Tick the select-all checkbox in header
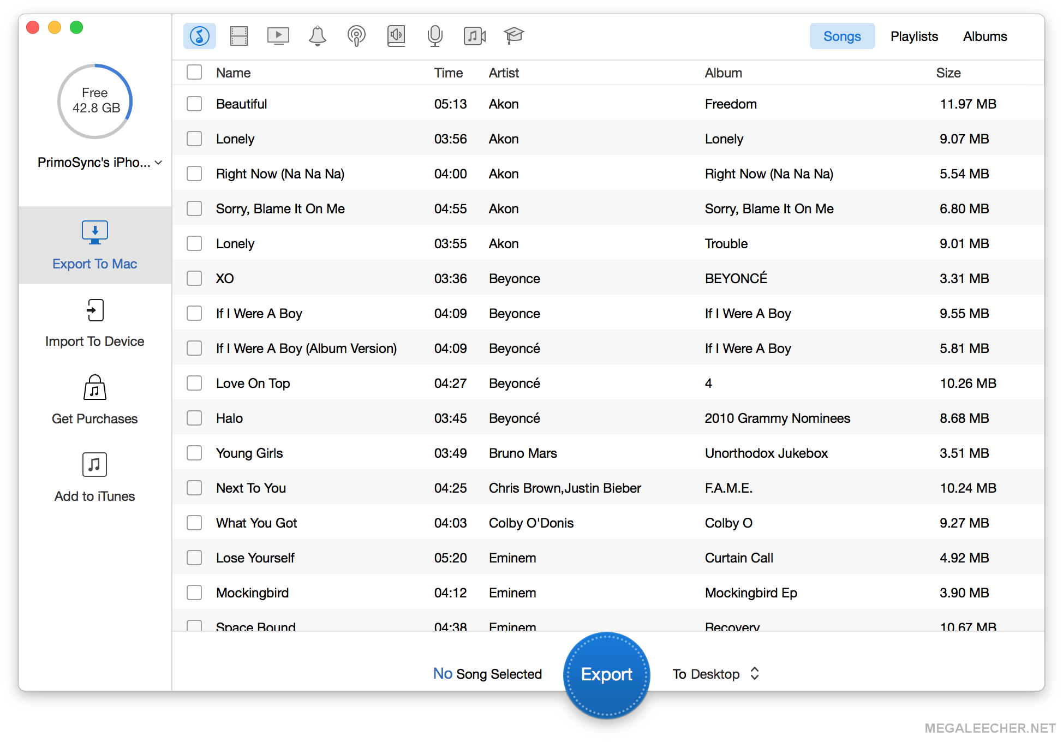 coord(194,73)
